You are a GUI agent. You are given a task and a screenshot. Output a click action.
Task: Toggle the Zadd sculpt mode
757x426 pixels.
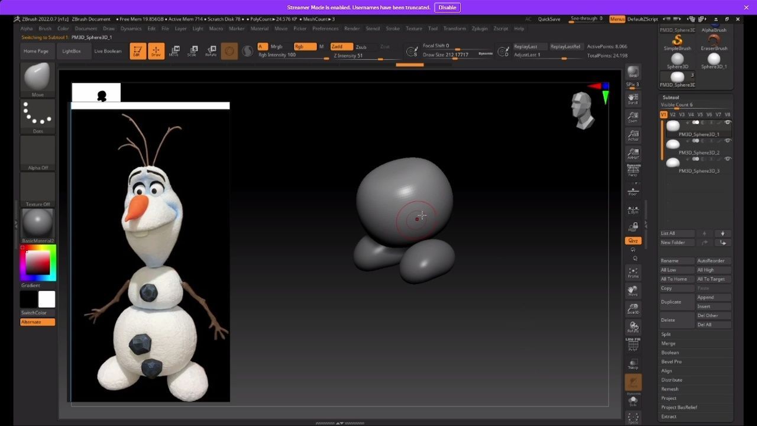coord(341,47)
